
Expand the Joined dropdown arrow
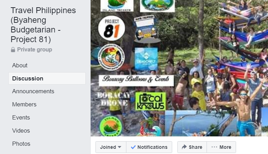[120, 147]
